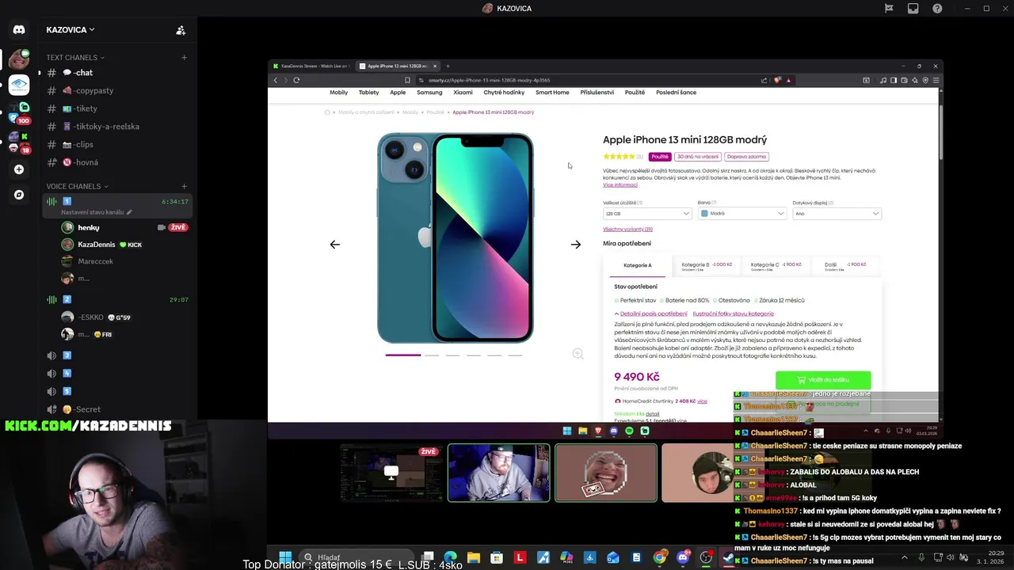Image resolution: width=1014 pixels, height=570 pixels.
Task: Create voice channel via plus beside VOICE CHANELS
Action: click(184, 186)
